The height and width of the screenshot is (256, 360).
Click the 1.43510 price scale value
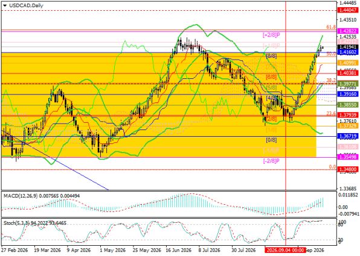point(348,20)
